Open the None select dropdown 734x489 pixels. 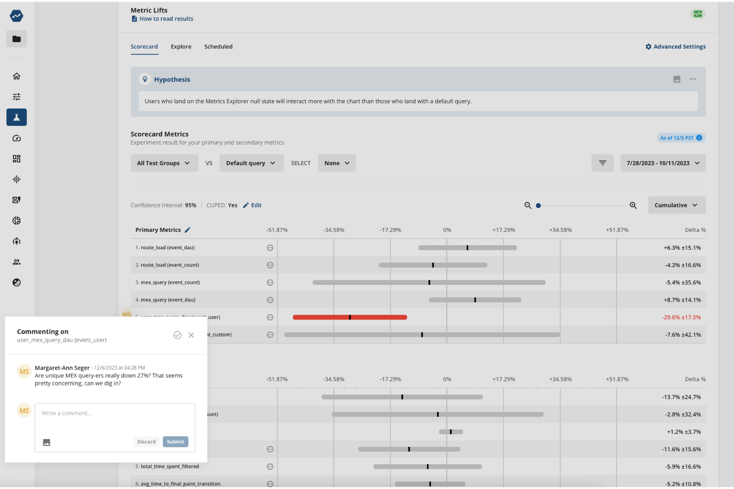337,163
